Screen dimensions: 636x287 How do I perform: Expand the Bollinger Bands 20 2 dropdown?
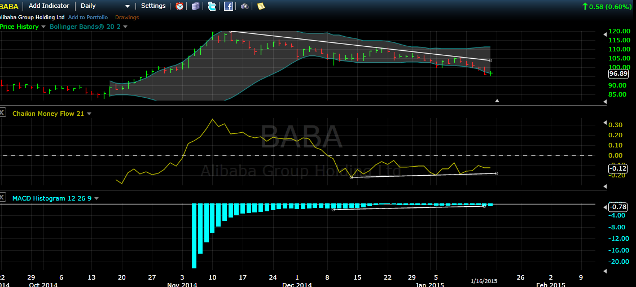125,27
